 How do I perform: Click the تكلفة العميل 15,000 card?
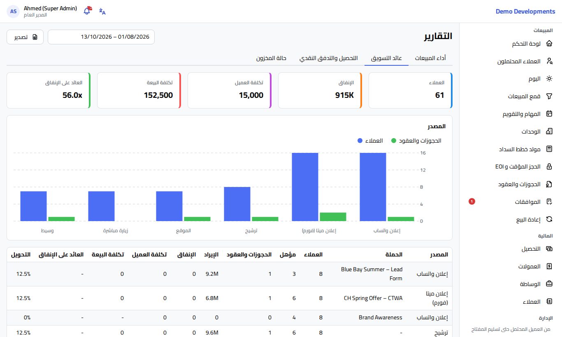tap(230, 90)
